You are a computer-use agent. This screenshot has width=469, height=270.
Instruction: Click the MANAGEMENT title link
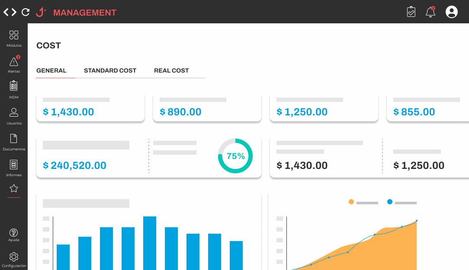pos(85,13)
